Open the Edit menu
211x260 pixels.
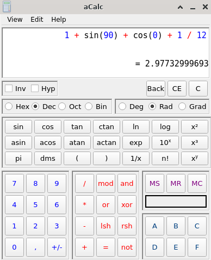click(37, 19)
